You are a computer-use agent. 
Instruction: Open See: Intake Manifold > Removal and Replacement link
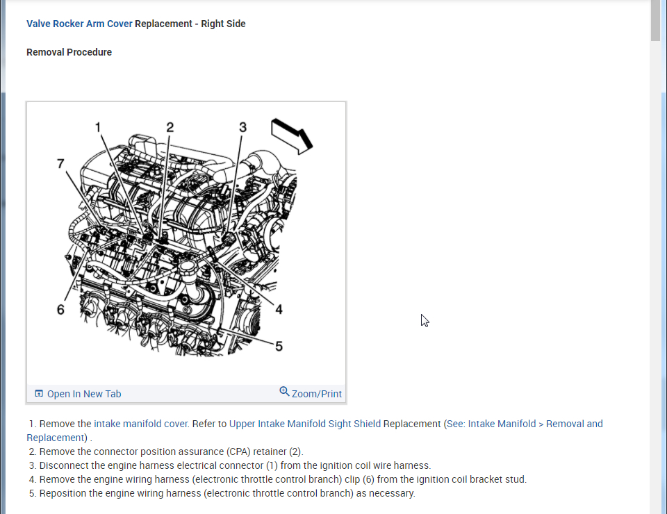click(525, 424)
